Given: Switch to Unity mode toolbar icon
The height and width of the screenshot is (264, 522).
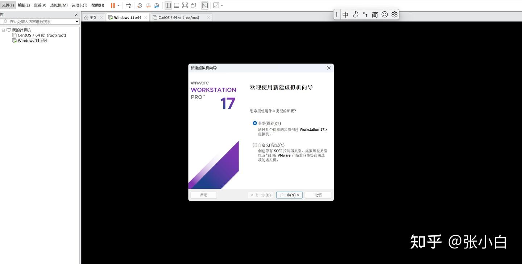Looking at the screenshot, I should tap(194, 5).
